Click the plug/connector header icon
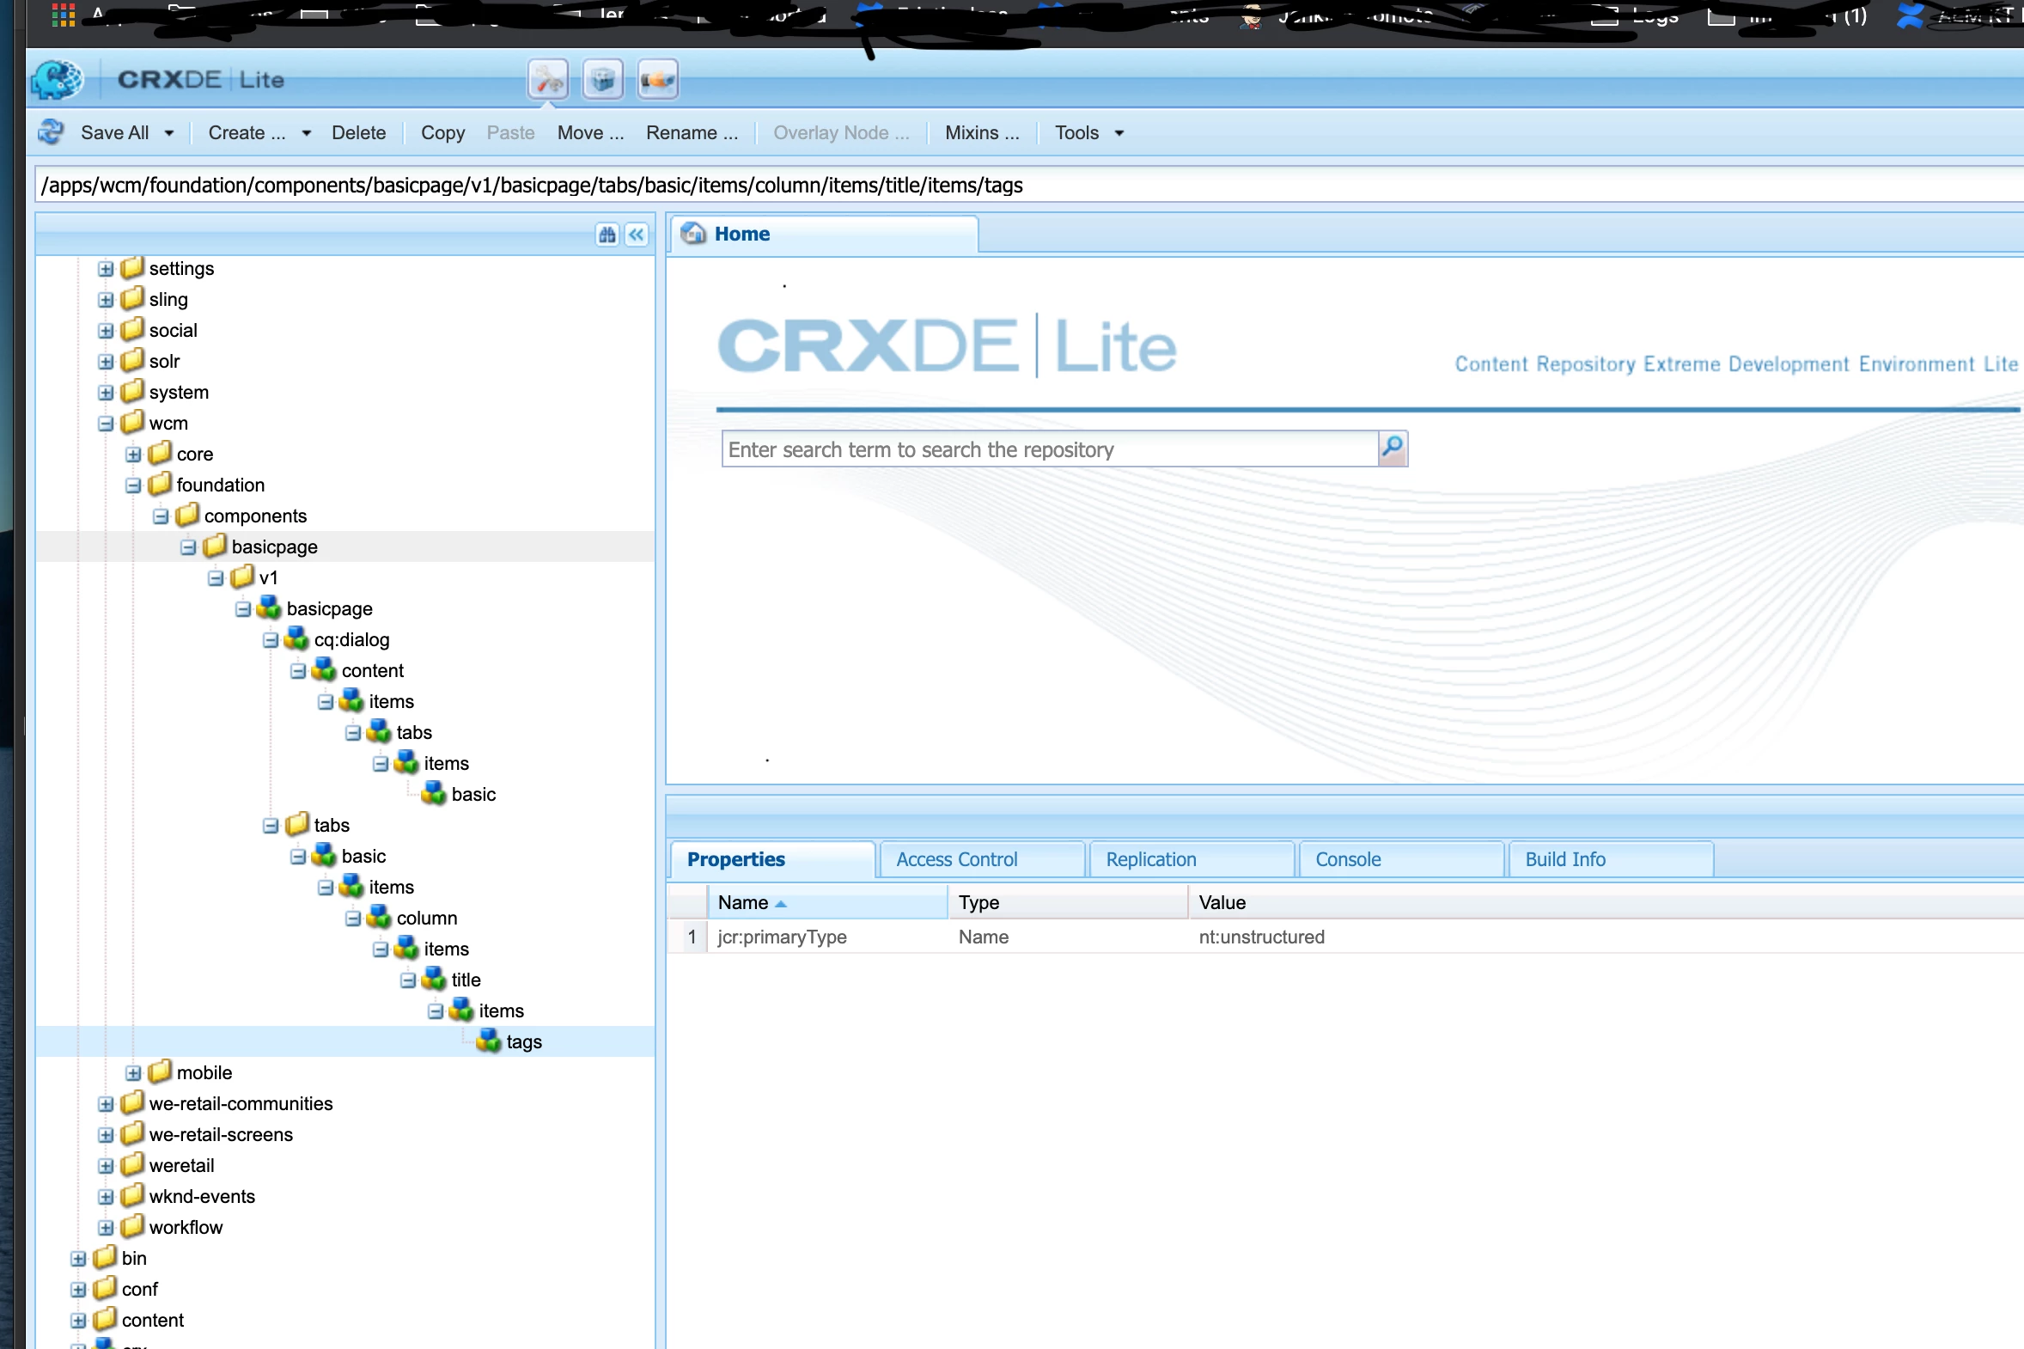The height and width of the screenshot is (1349, 2024). click(x=657, y=80)
